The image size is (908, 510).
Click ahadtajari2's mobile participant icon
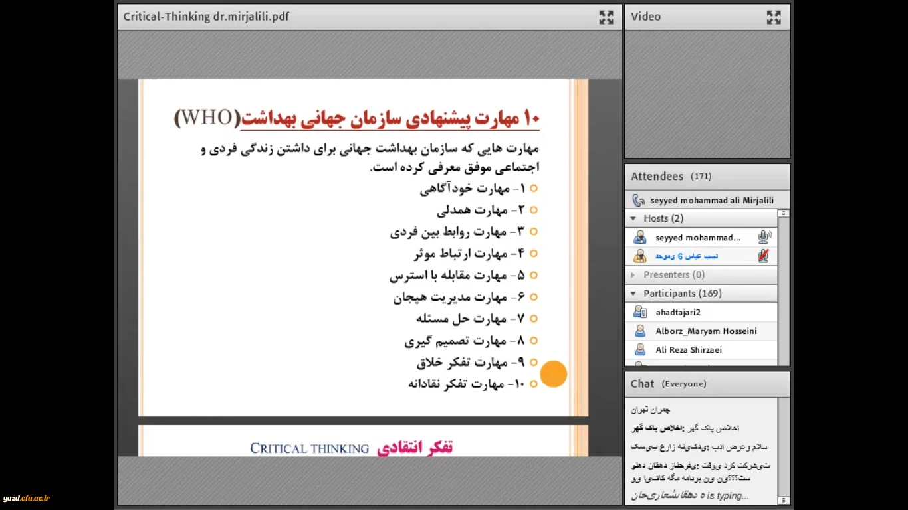[x=639, y=312]
